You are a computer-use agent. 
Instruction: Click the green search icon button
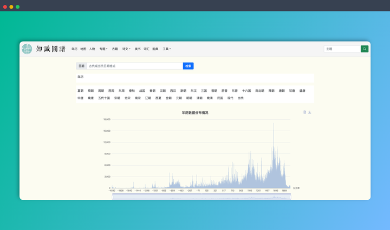coord(365,49)
